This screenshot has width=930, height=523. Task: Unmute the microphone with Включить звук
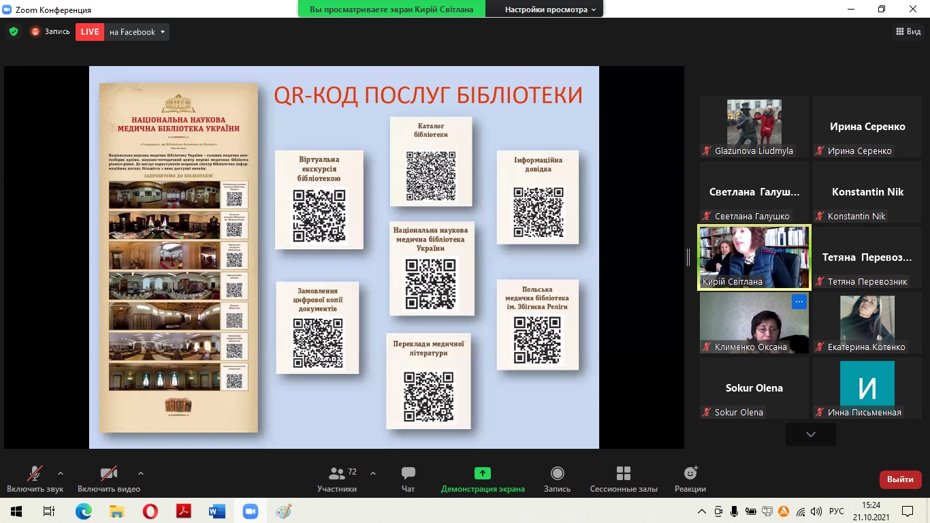(x=35, y=479)
